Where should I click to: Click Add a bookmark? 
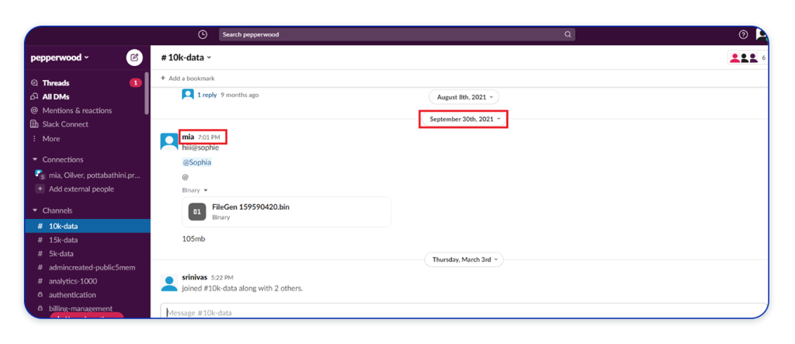pos(188,78)
